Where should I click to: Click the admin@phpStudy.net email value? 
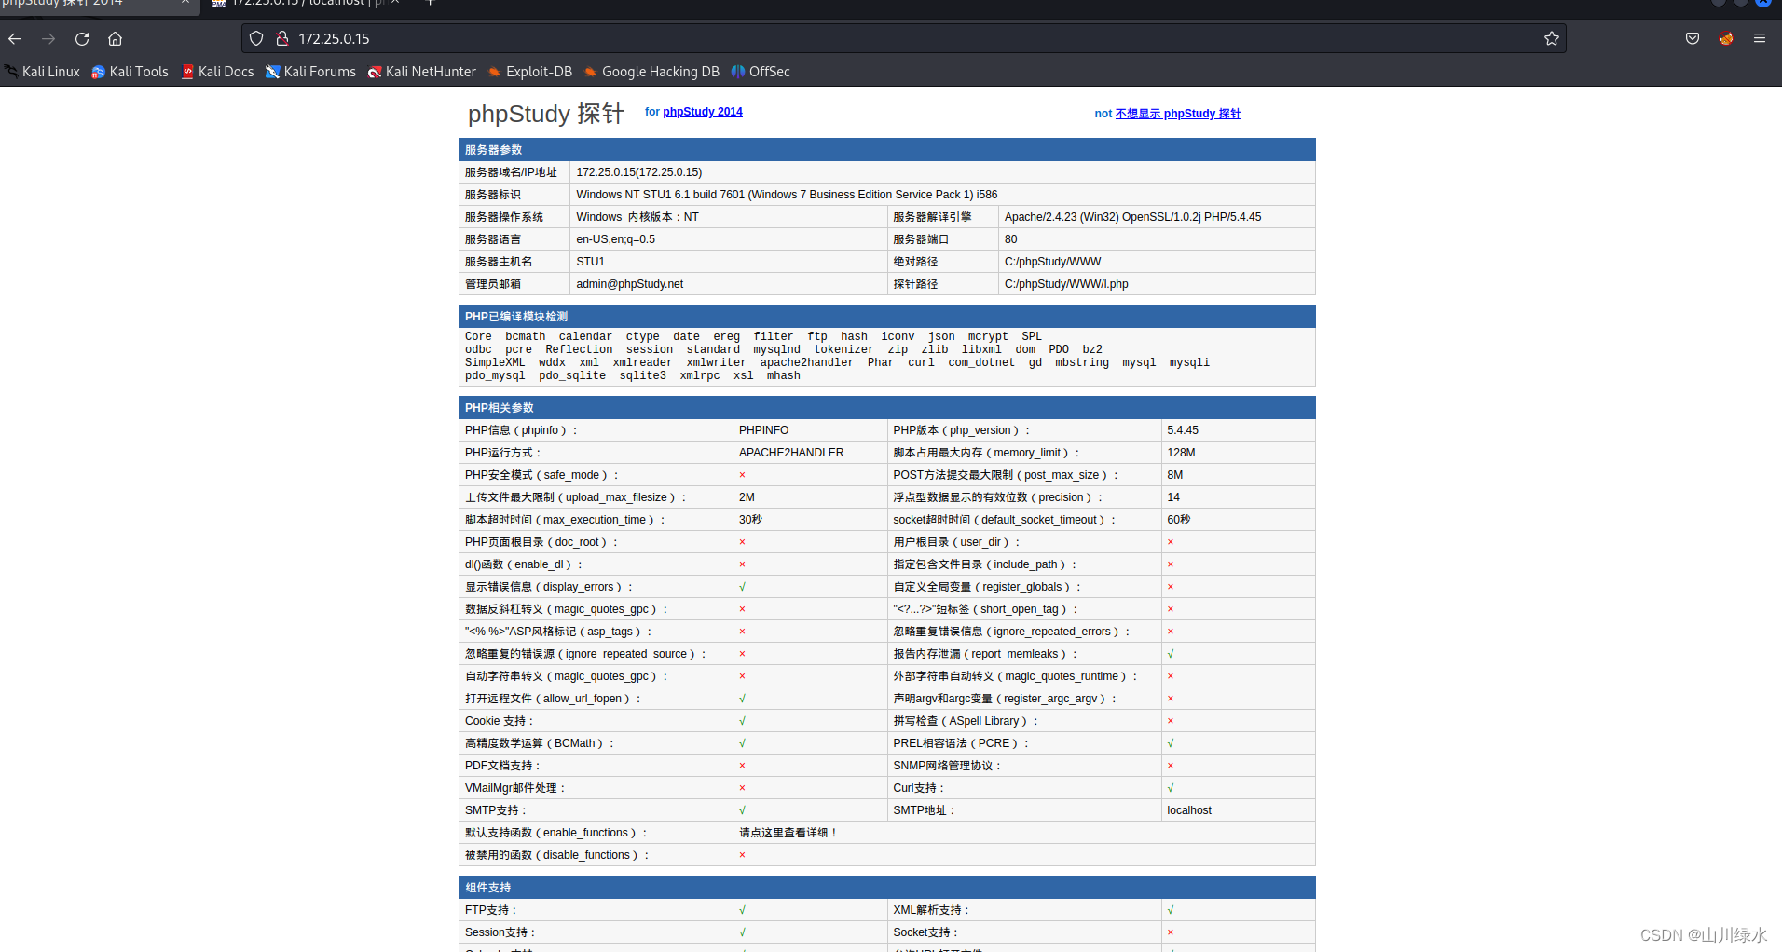(629, 284)
